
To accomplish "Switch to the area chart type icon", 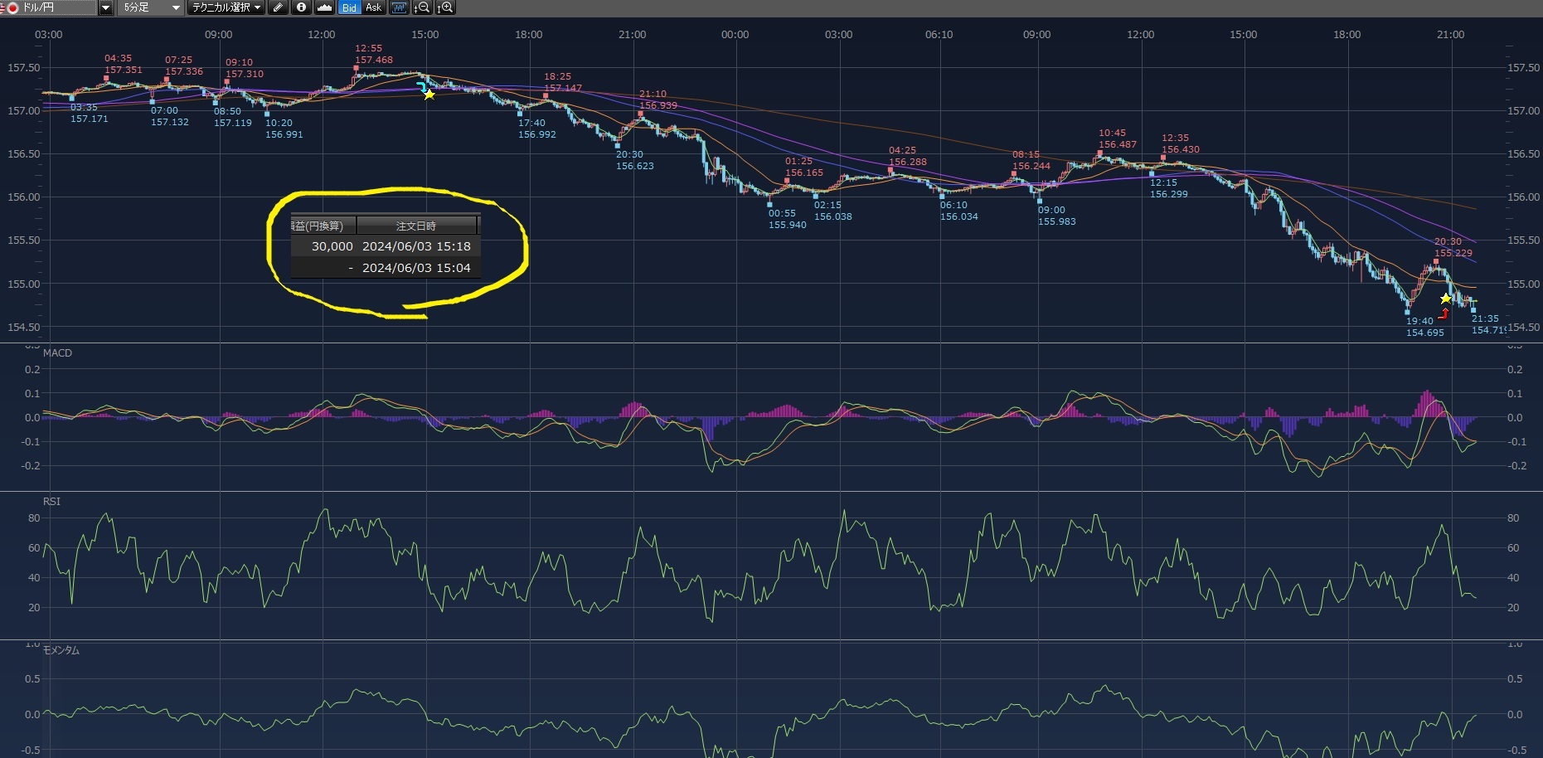I will (x=325, y=7).
